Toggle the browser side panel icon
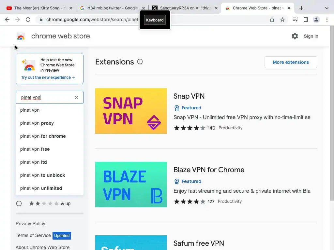Image resolution: width=334 pixels, height=250 pixels. (306, 20)
